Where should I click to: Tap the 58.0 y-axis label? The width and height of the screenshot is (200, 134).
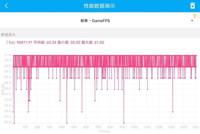pyautogui.click(x=7, y=88)
